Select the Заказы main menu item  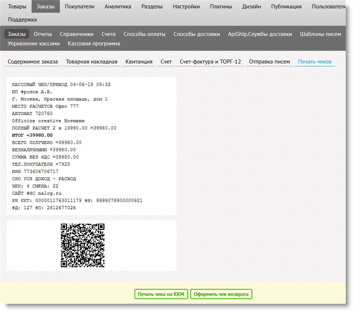45,6
